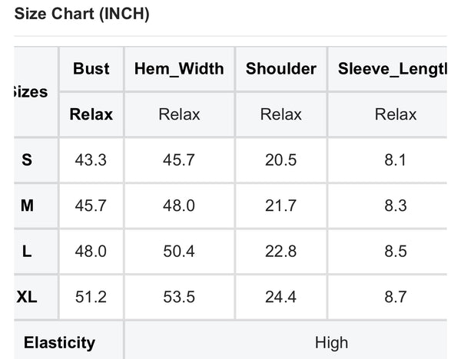Select the size M row label

pos(28,206)
